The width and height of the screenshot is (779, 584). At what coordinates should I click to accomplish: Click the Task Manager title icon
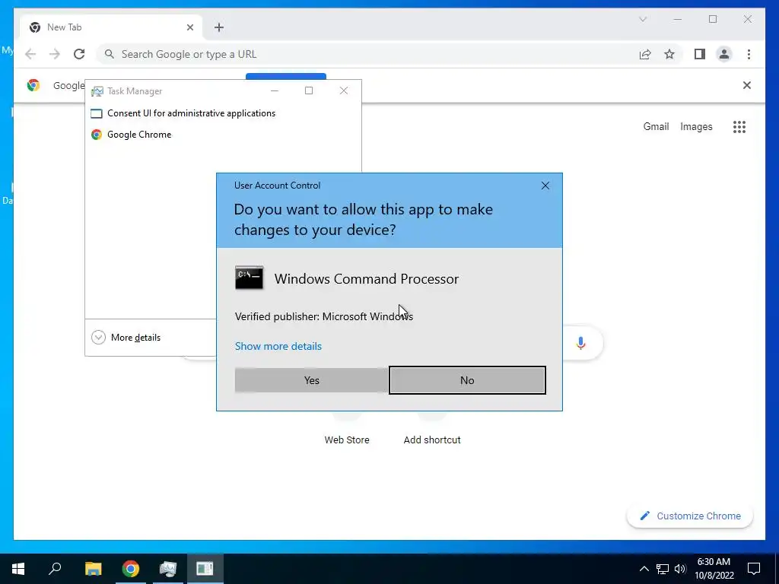point(97,91)
